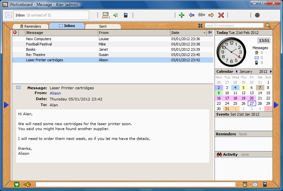Click the key icon in status bar
283x191 pixels.
coord(27,184)
